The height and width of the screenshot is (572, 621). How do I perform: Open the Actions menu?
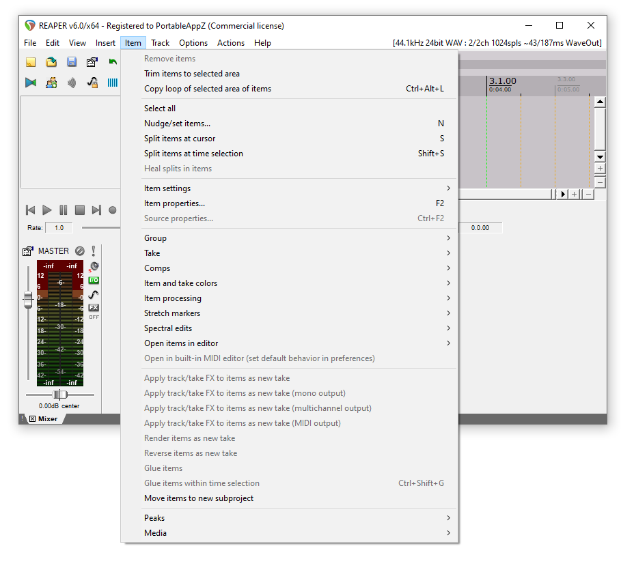pyautogui.click(x=231, y=43)
